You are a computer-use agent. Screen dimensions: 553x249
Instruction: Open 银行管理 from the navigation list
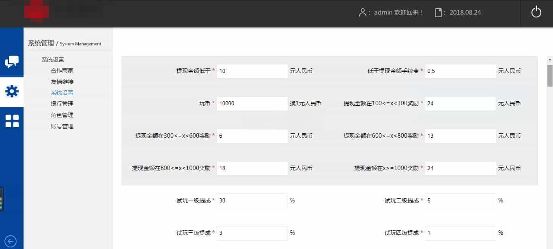coord(62,104)
